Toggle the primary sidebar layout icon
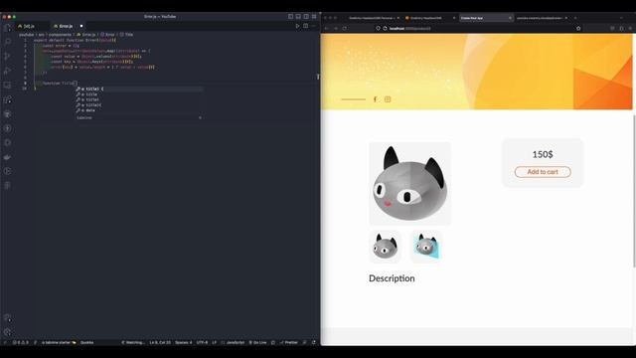Viewport: 636px width, 358px height. point(290,17)
